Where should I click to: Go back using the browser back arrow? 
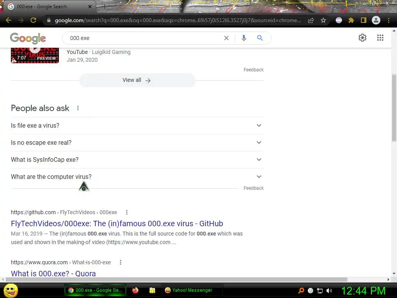coord(9,20)
